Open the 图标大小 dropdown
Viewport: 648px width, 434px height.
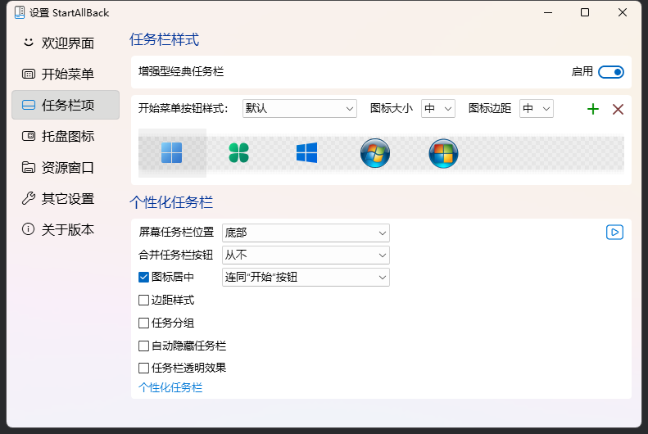438,109
